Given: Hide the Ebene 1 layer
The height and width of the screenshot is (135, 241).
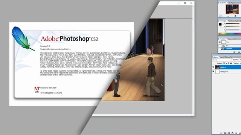Looking at the screenshot, I should pos(214,67).
